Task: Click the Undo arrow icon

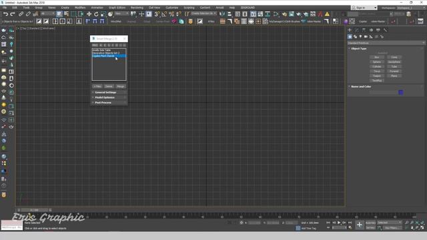Action: 5,14
